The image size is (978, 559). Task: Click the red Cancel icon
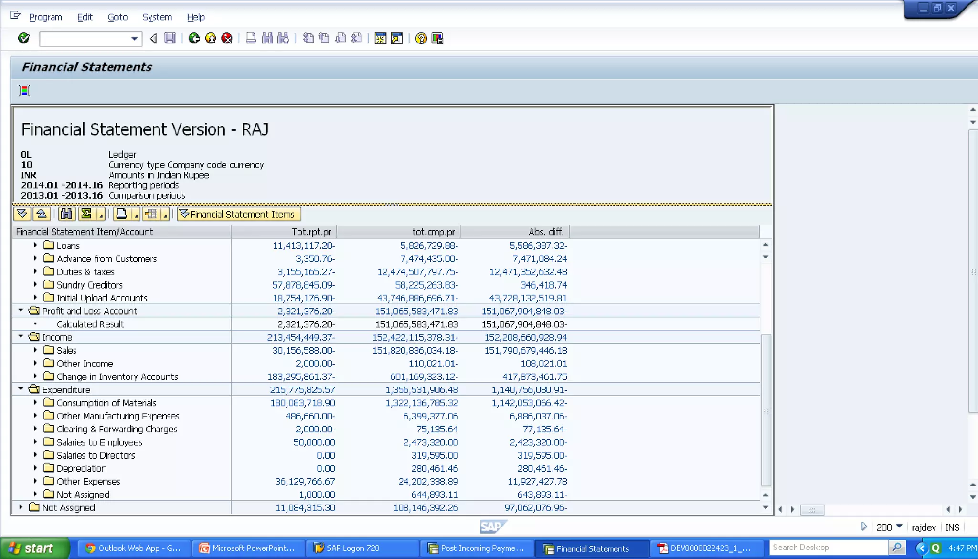227,38
